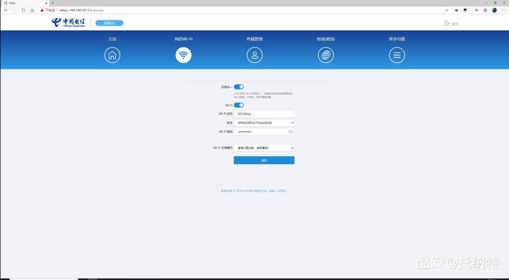Click the more functions nav label
The height and width of the screenshot is (280, 509).
(x=397, y=39)
